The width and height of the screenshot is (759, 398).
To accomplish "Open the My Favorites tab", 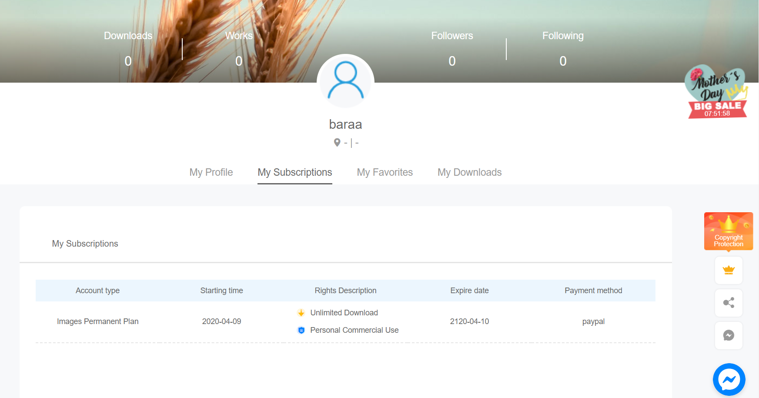I will 385,172.
